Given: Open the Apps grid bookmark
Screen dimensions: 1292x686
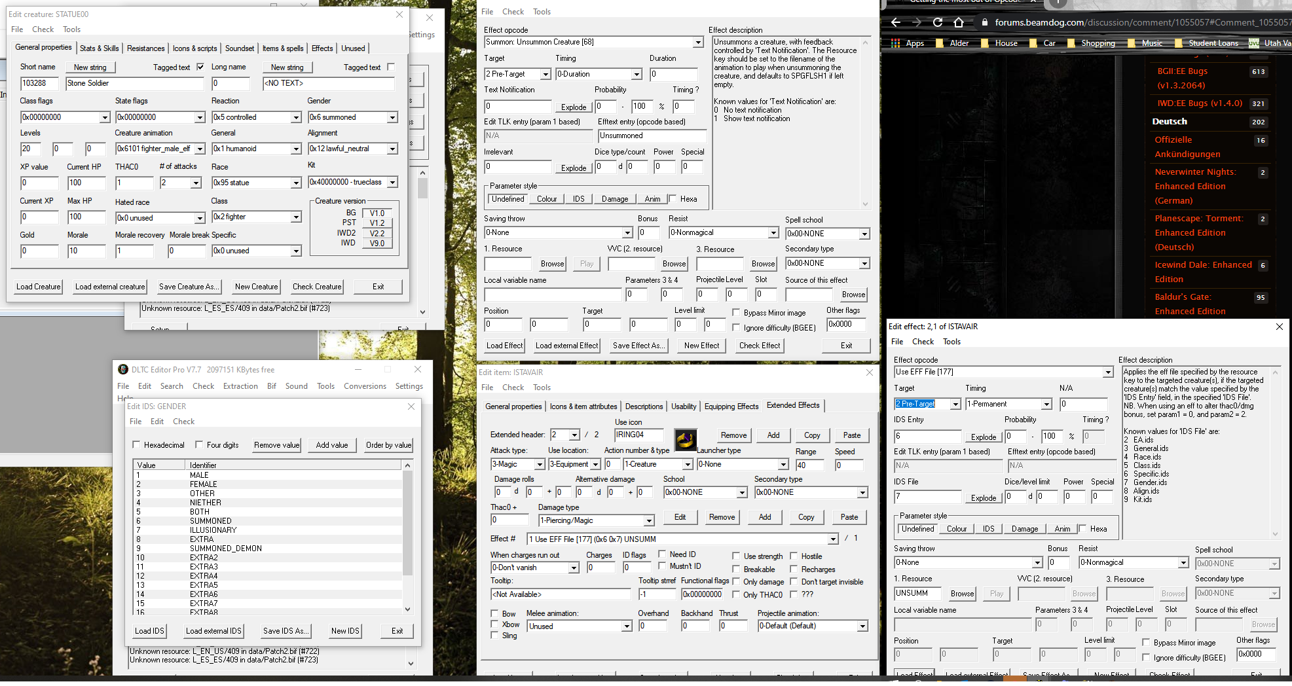Looking at the screenshot, I should [908, 43].
